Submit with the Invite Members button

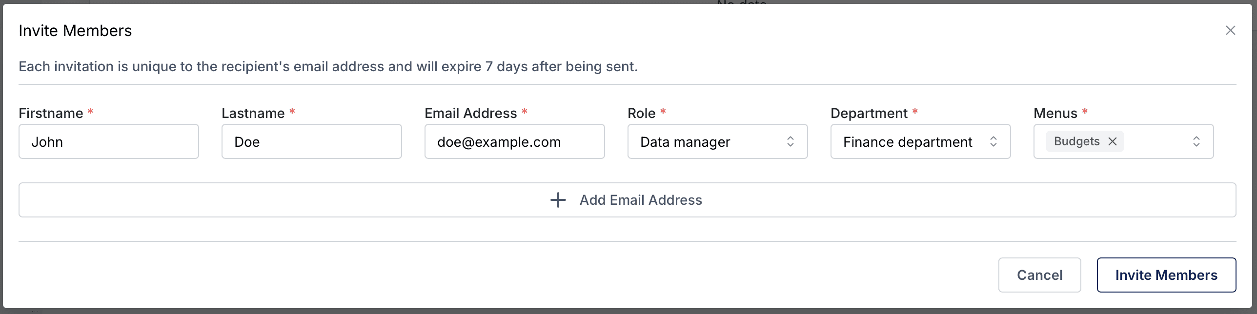point(1166,275)
